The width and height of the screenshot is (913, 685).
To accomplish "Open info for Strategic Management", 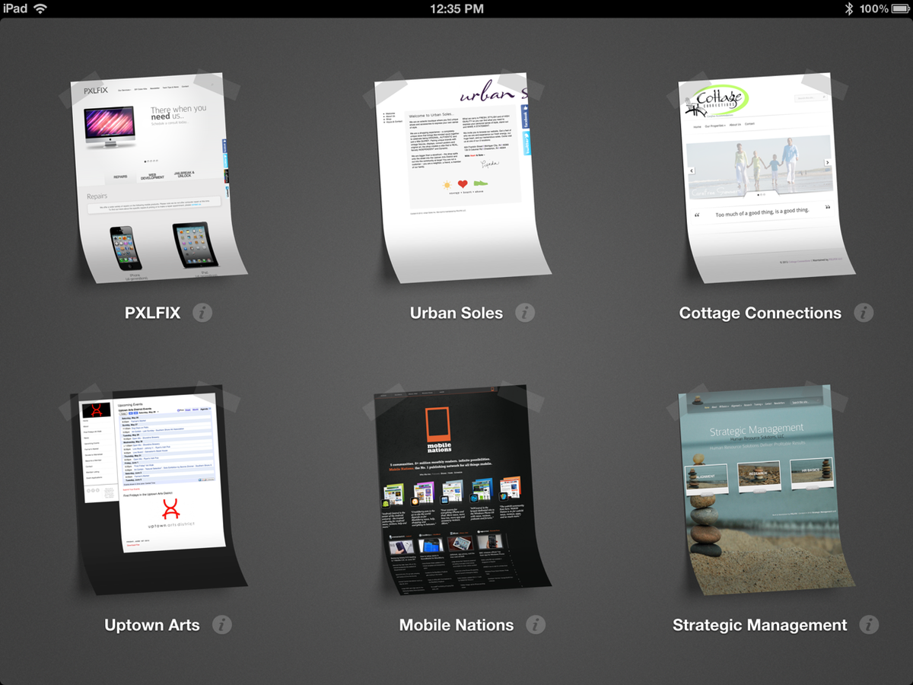I will [869, 625].
